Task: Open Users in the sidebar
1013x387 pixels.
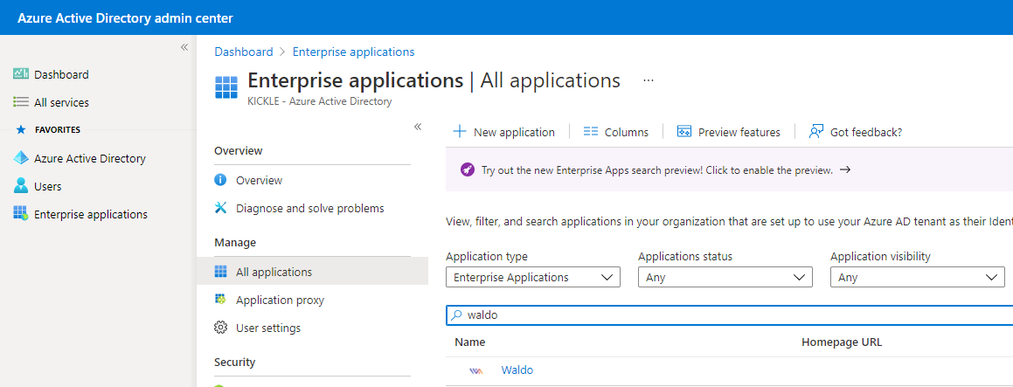Action: tap(48, 186)
